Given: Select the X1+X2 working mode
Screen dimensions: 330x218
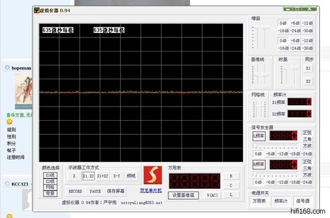Looking at the screenshot, I should point(102,176).
